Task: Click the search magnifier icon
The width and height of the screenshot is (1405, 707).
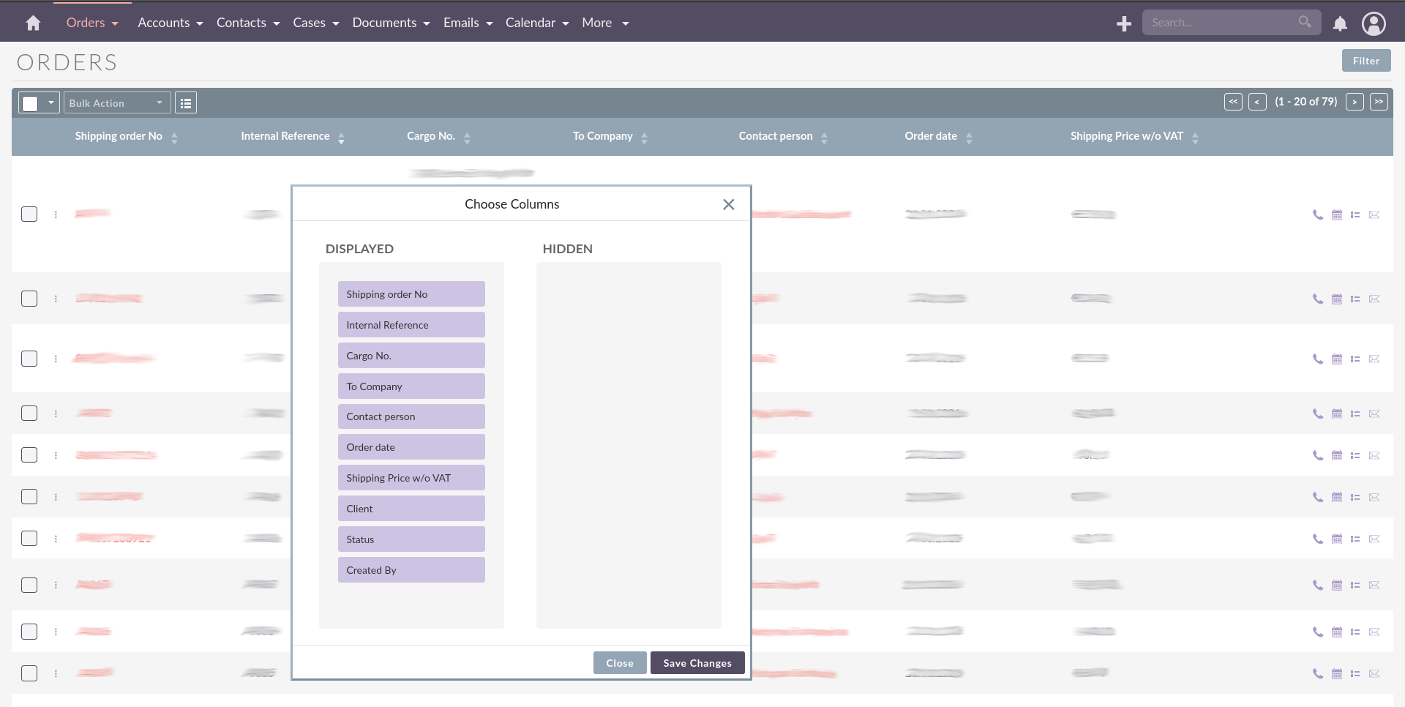Action: pos(1305,22)
